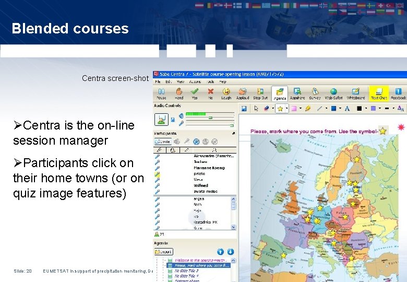Viewport: 407px width, 282px height.
Task: Select the text A tool
Action: click(x=347, y=109)
